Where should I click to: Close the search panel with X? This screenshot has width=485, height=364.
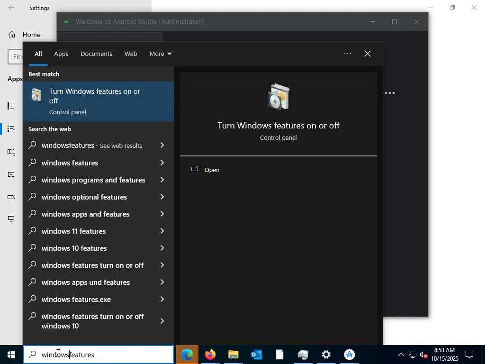[368, 54]
